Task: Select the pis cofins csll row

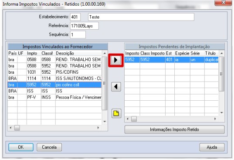Action: [54, 85]
